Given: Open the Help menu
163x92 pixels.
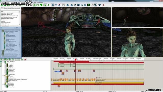Looking at the screenshot, I should click(x=35, y=3).
